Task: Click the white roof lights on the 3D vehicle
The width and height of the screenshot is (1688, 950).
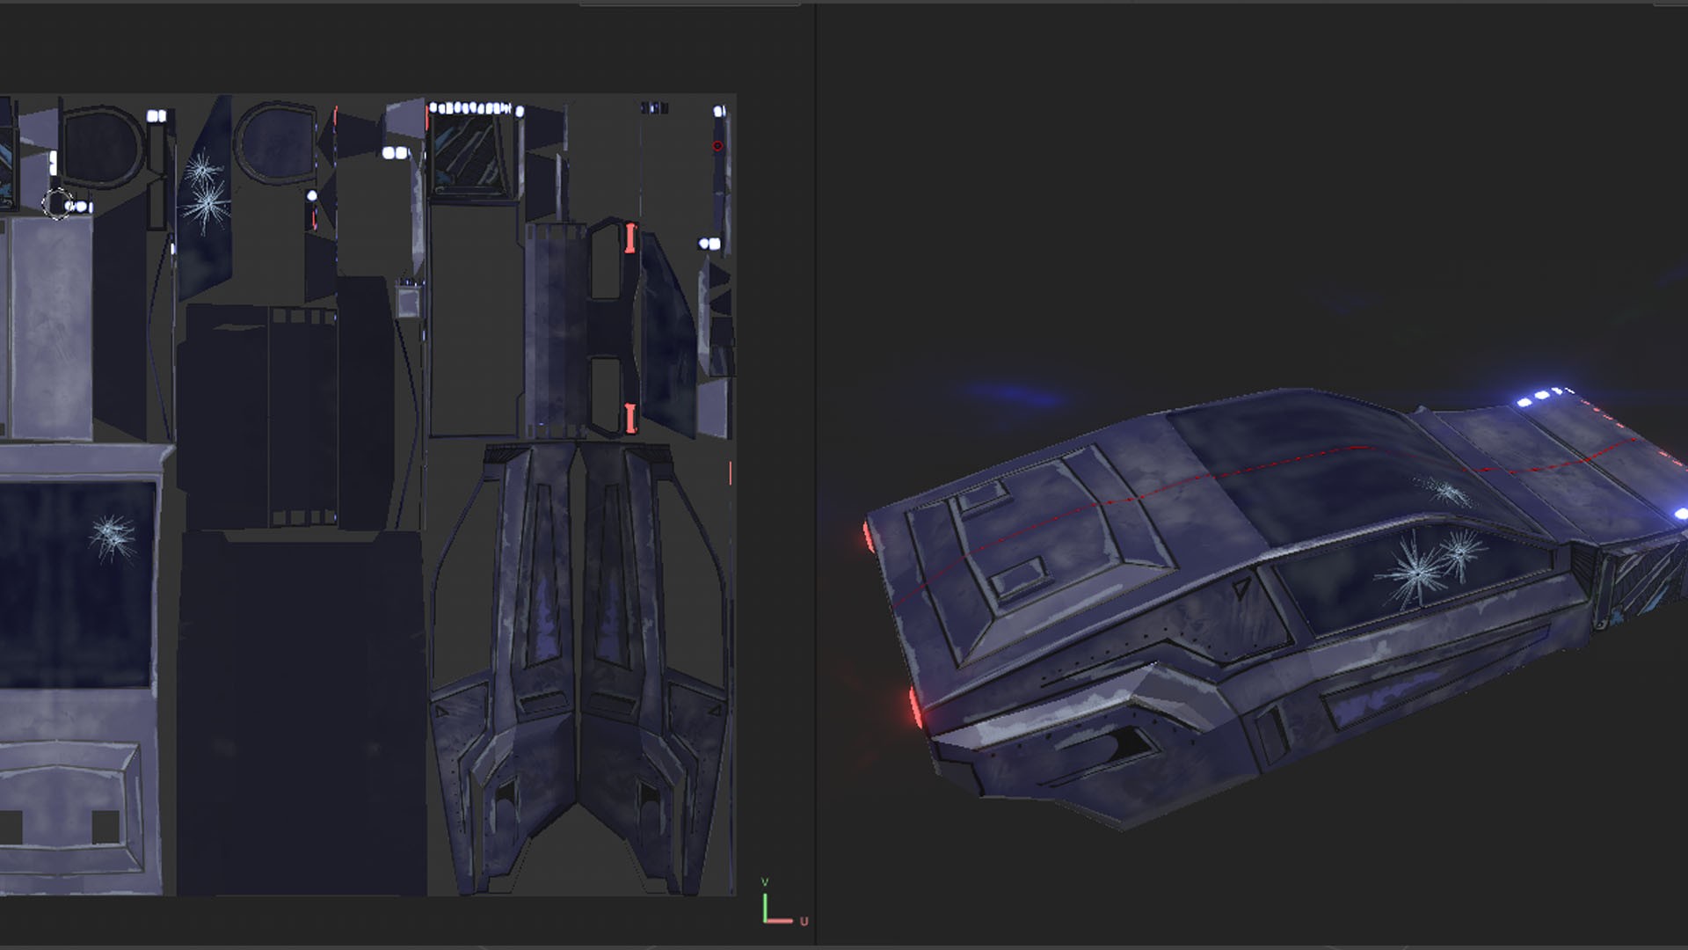Action: (1543, 397)
